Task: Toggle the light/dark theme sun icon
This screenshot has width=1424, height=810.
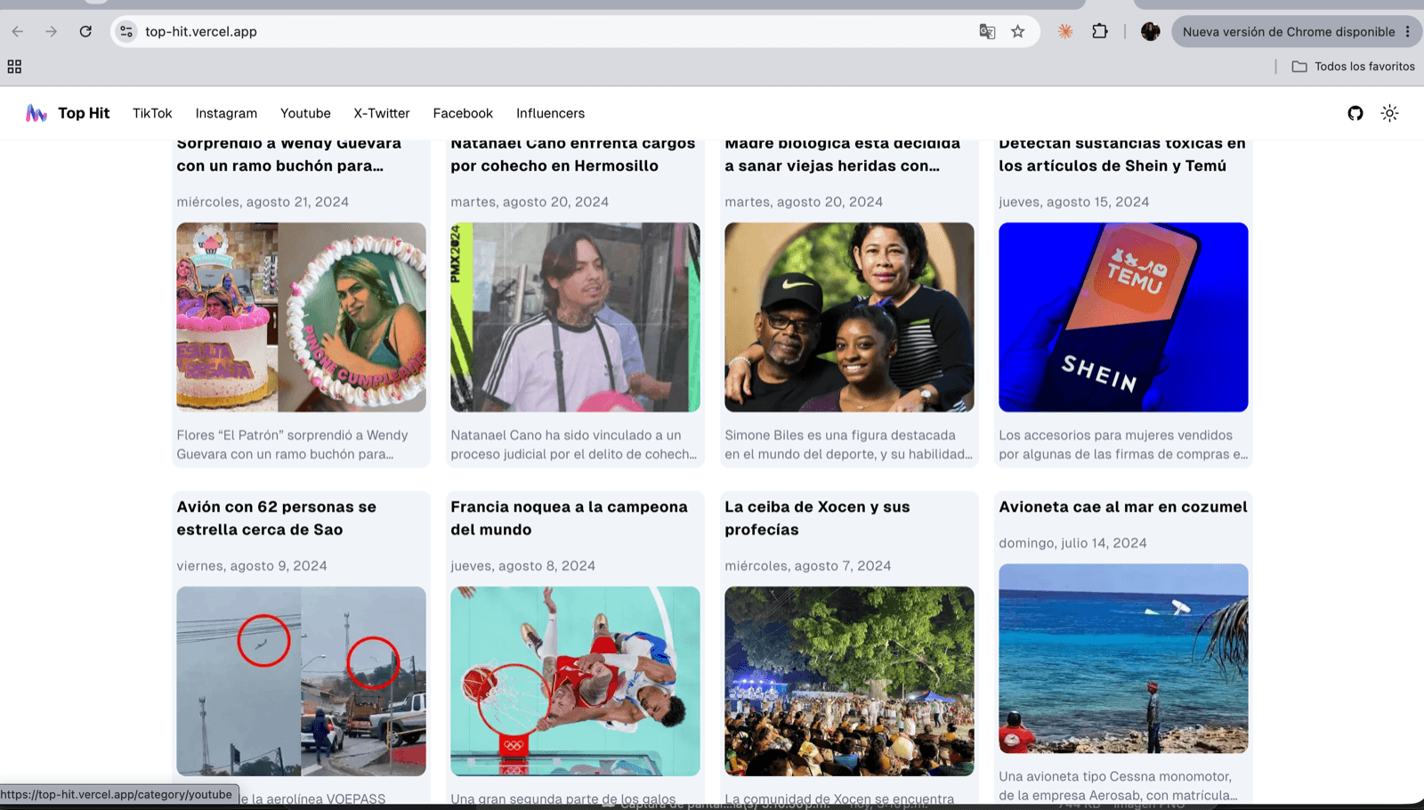Action: (x=1389, y=113)
